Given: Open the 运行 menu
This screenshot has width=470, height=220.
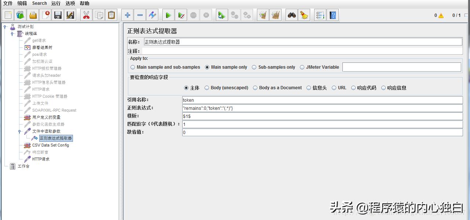Looking at the screenshot, I should (55, 3).
